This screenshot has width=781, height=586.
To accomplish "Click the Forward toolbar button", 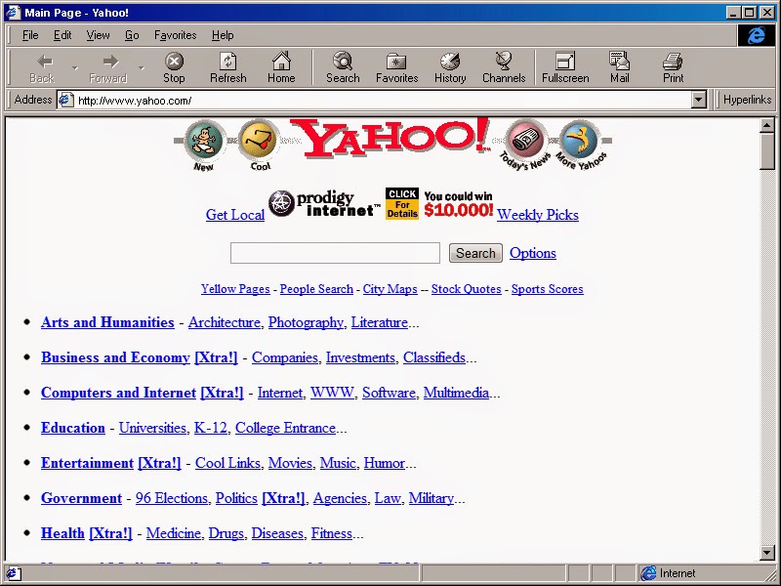I will click(108, 68).
